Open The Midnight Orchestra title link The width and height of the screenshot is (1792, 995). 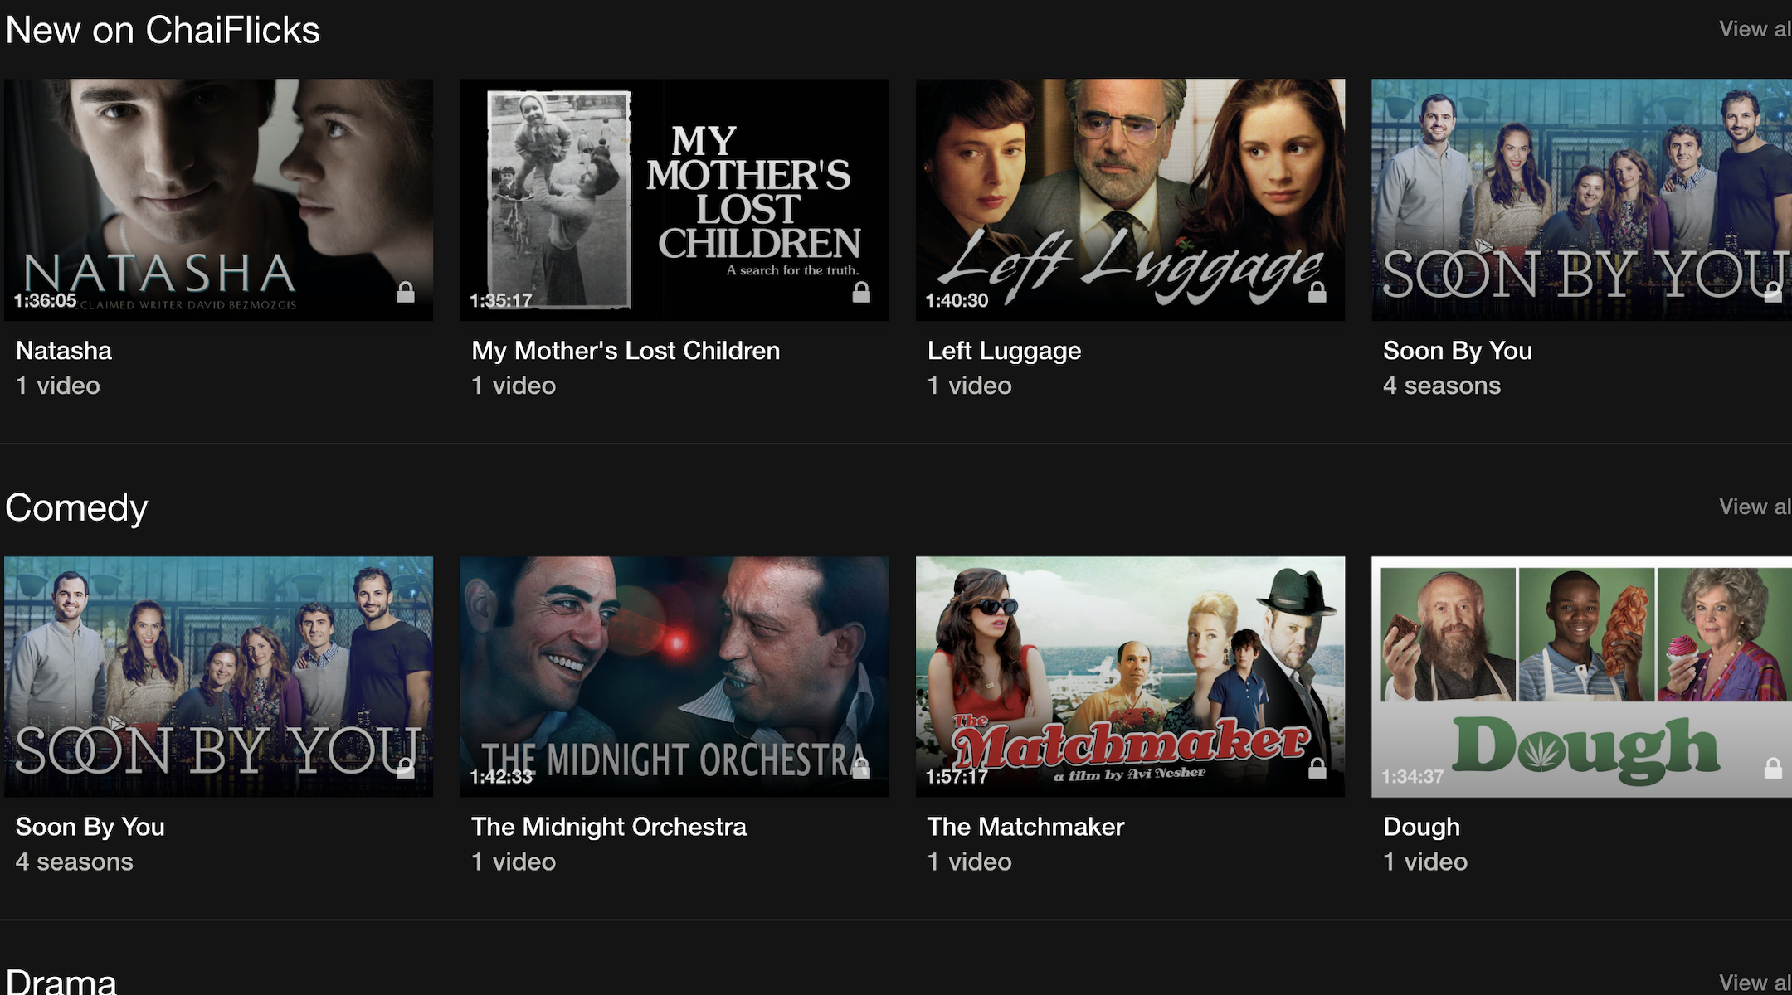[x=609, y=827]
